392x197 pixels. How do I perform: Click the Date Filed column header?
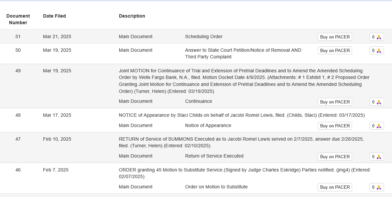[x=54, y=16]
